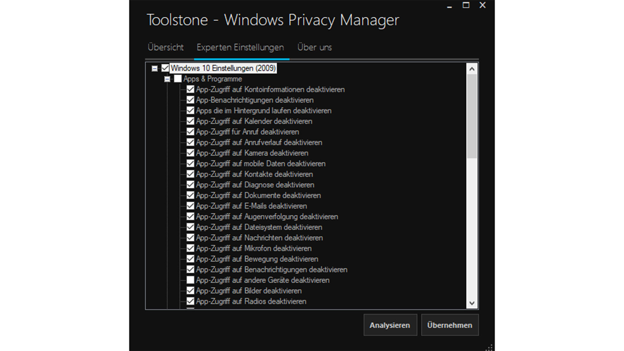The width and height of the screenshot is (624, 351).
Task: Collapse the Apps & Programme node
Action: click(167, 79)
